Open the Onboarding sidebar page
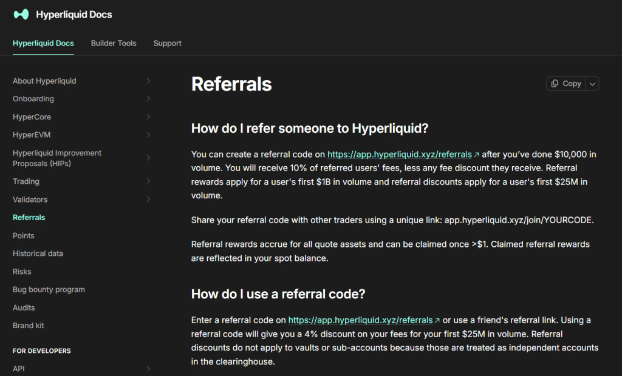Viewport: 622px width, 376px height. tap(33, 99)
